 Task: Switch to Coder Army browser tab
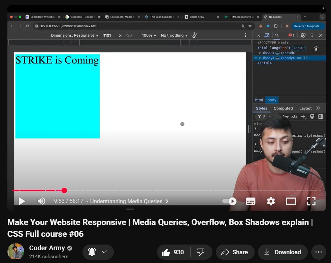(202, 17)
